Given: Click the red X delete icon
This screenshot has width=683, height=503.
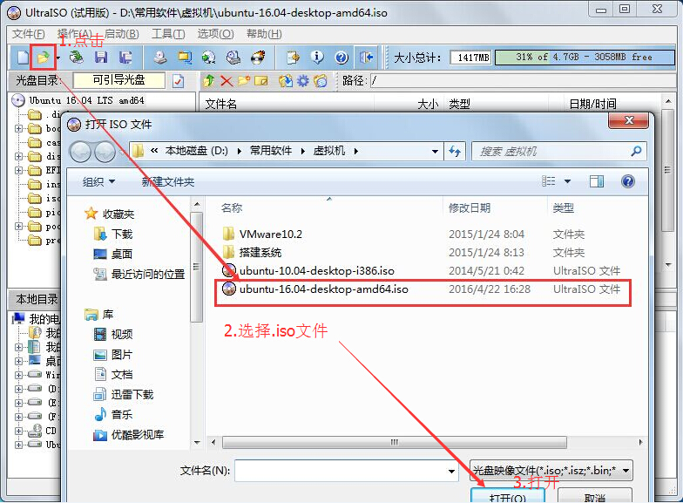Looking at the screenshot, I should (227, 80).
